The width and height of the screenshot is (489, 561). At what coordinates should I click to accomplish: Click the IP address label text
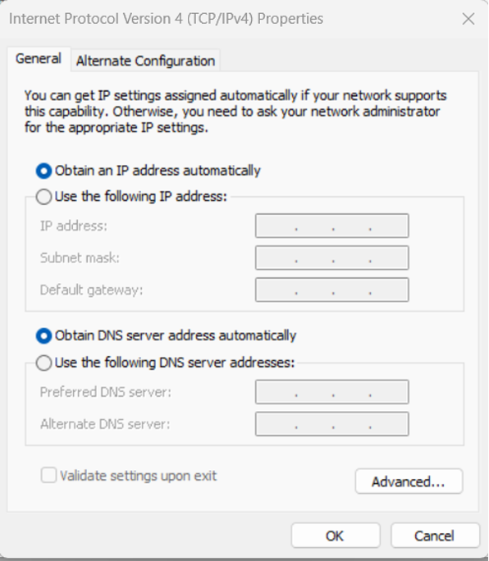[x=73, y=226]
